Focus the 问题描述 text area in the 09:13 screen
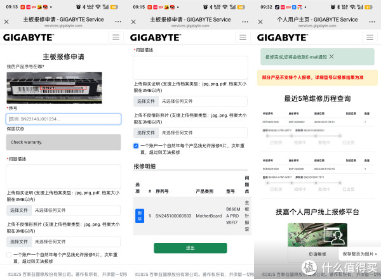Screen dimensions: 381x279 tap(63, 176)
